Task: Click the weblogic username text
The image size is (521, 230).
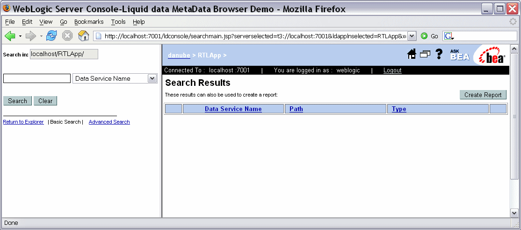Action: tap(348, 70)
